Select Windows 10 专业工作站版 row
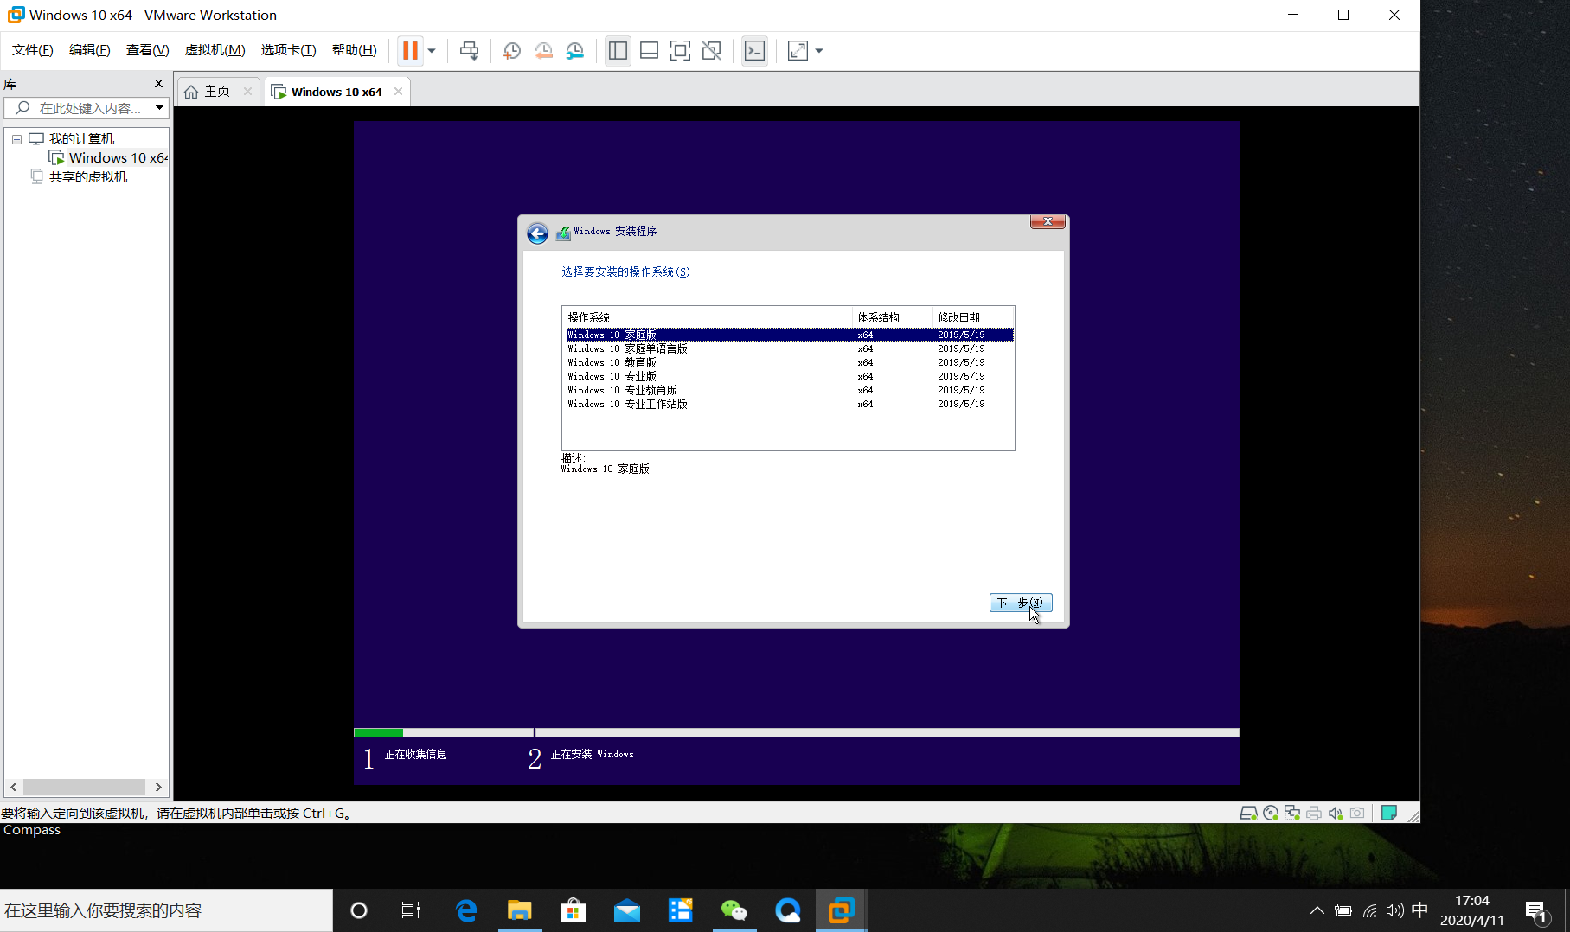The image size is (1570, 932). click(x=789, y=404)
